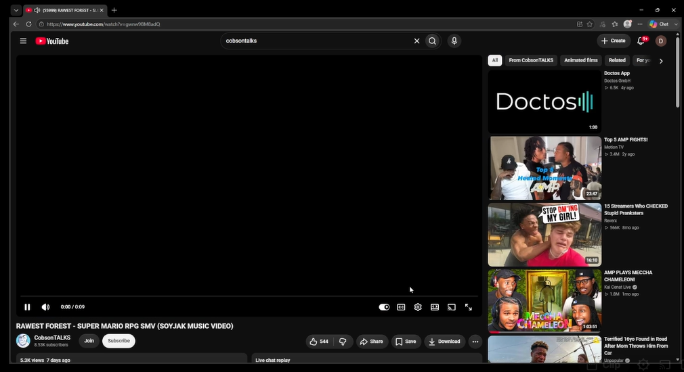
Task: Select the Related chip
Action: point(617,61)
